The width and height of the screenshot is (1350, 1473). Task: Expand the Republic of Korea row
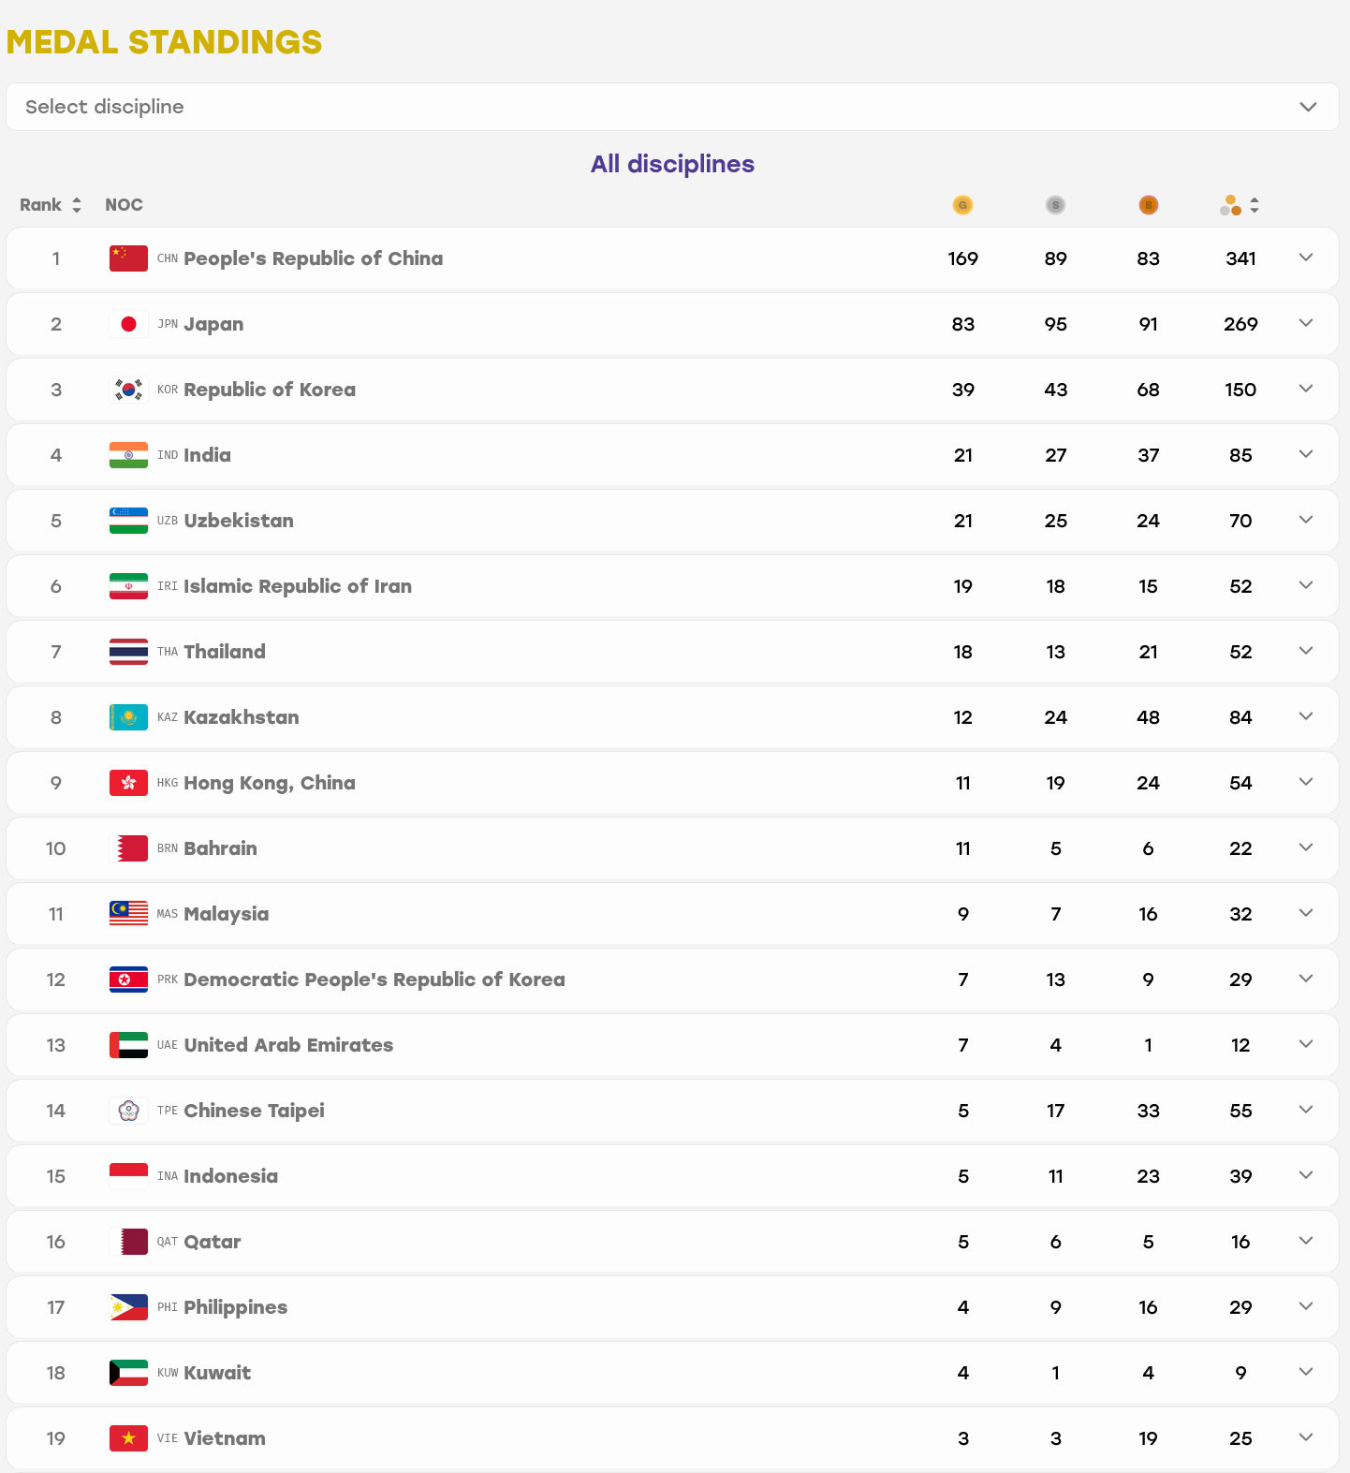pyautogui.click(x=1306, y=389)
